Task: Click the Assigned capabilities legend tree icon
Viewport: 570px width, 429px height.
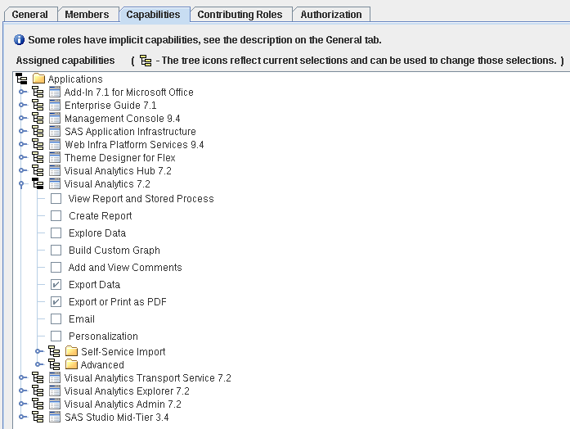Action: (x=146, y=61)
